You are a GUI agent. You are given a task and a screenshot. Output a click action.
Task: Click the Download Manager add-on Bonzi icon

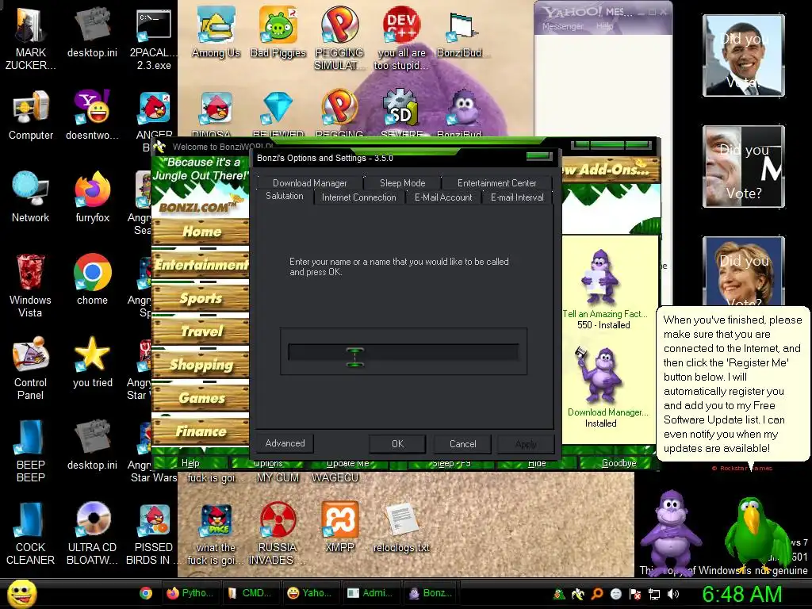pyautogui.click(x=599, y=374)
